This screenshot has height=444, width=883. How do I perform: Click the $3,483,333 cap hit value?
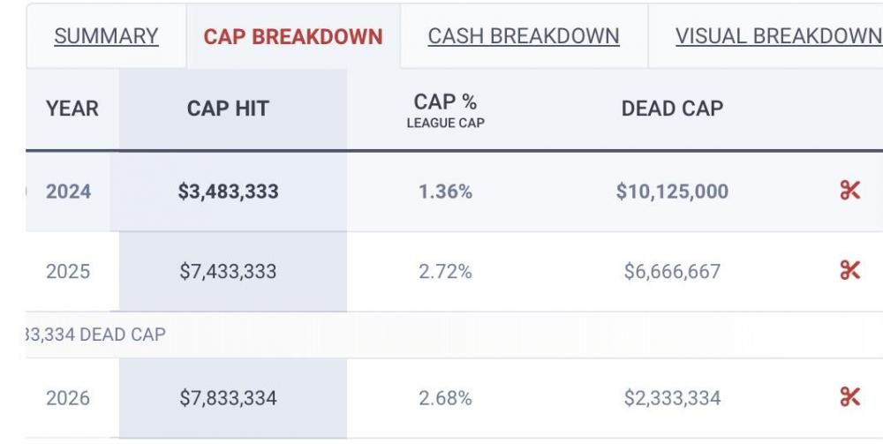pos(228,192)
